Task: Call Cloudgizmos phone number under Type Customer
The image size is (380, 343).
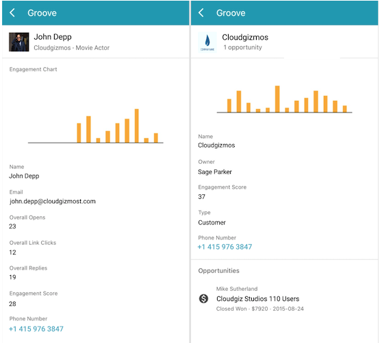Action: 225,247
